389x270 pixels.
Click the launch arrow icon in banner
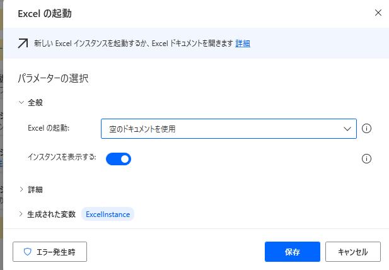coord(23,43)
